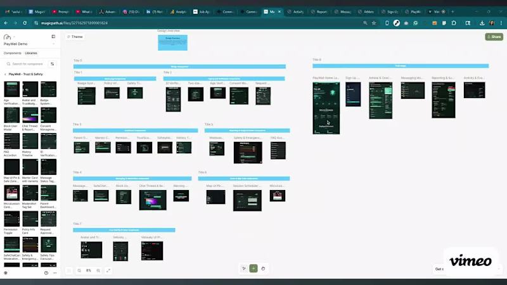Click the green Share button

click(494, 37)
